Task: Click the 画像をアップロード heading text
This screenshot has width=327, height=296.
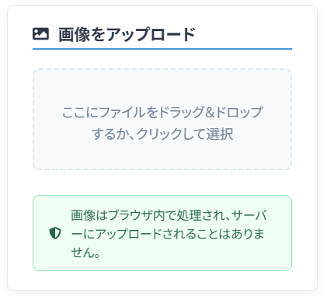Action: 127,34
